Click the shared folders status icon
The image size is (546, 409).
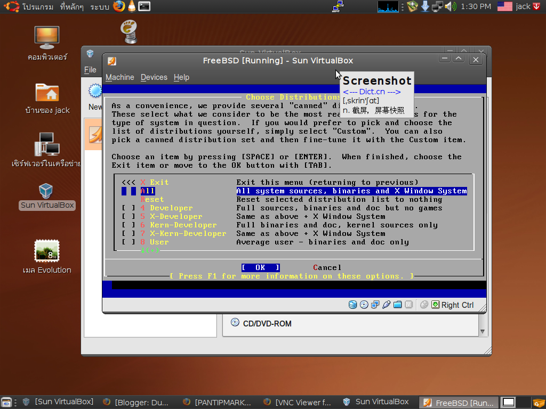397,305
